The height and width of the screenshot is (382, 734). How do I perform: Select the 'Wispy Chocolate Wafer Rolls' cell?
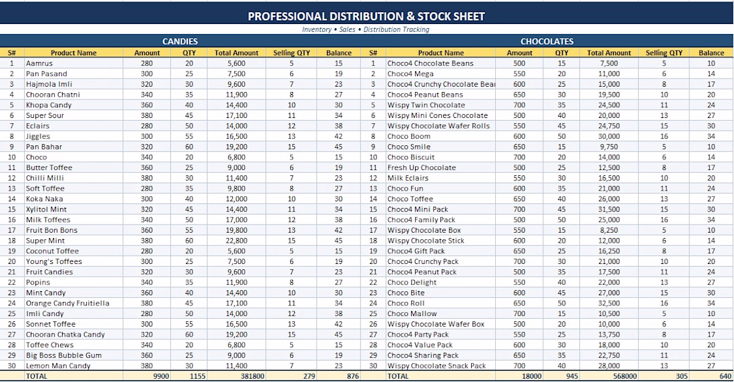pyautogui.click(x=440, y=126)
